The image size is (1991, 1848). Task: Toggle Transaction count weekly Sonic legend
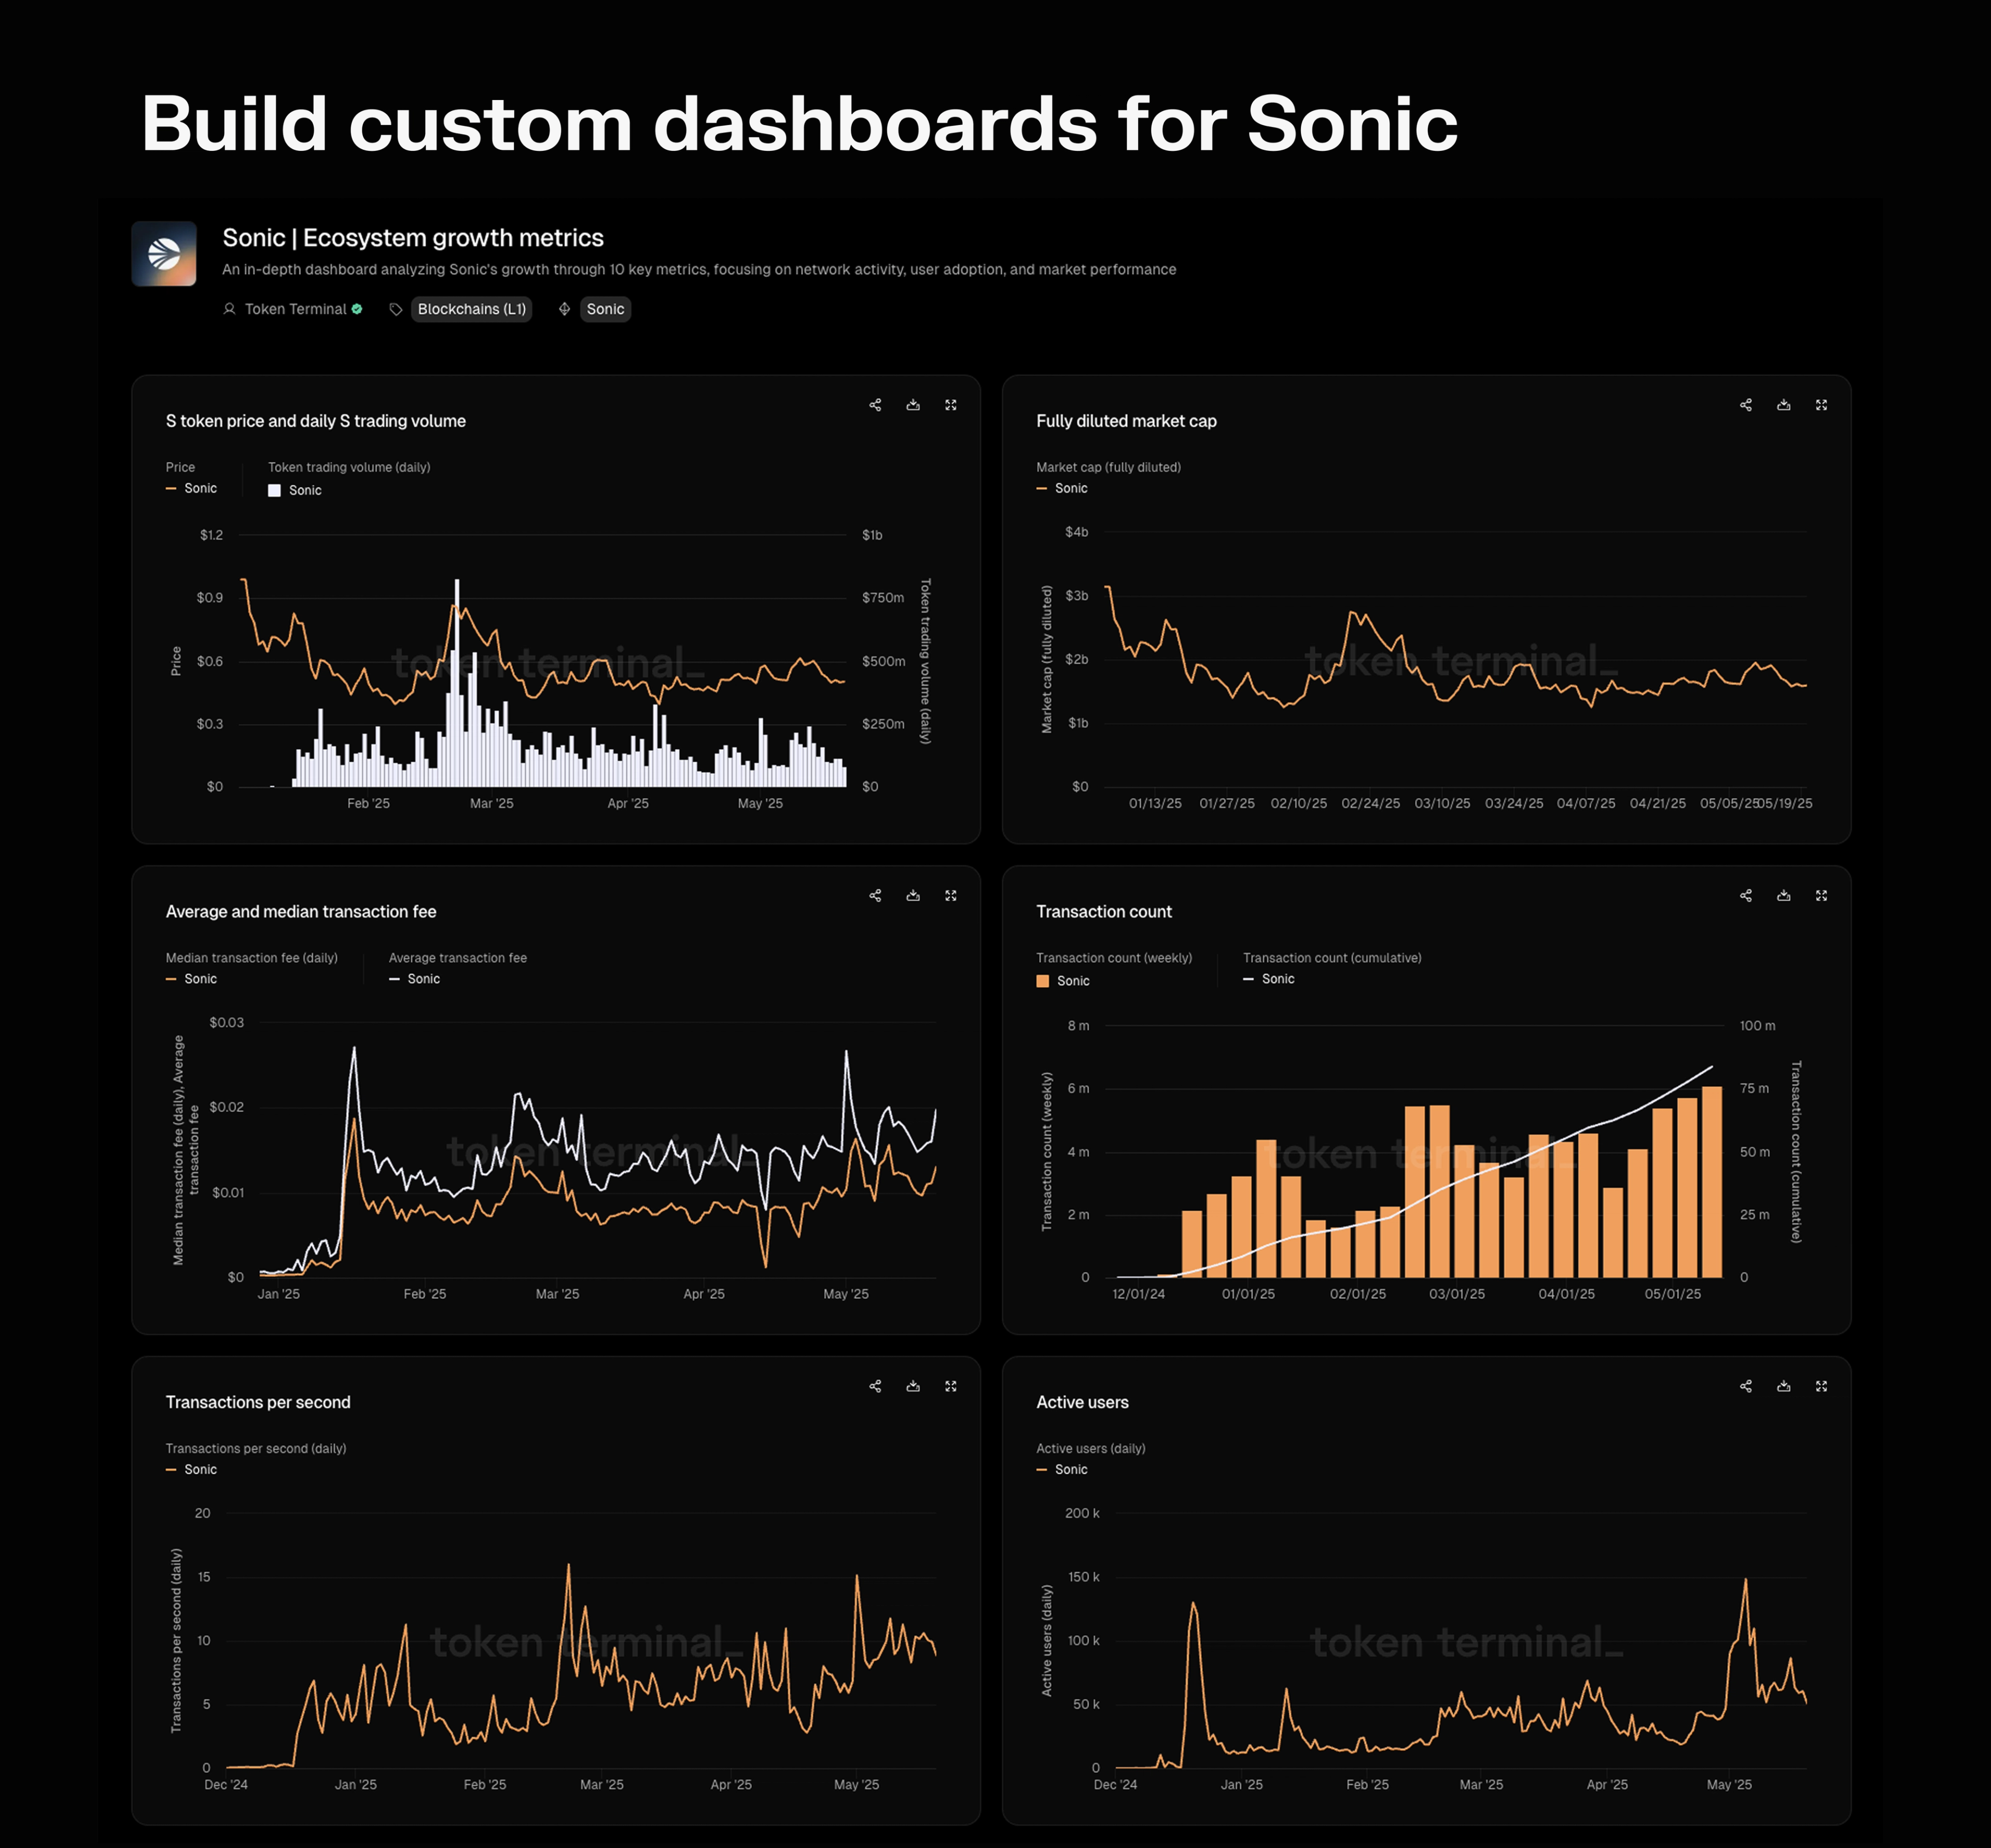coord(1072,981)
